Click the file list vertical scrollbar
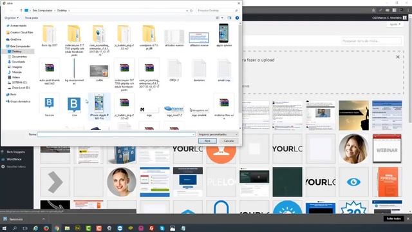The image size is (412, 232). 240,69
